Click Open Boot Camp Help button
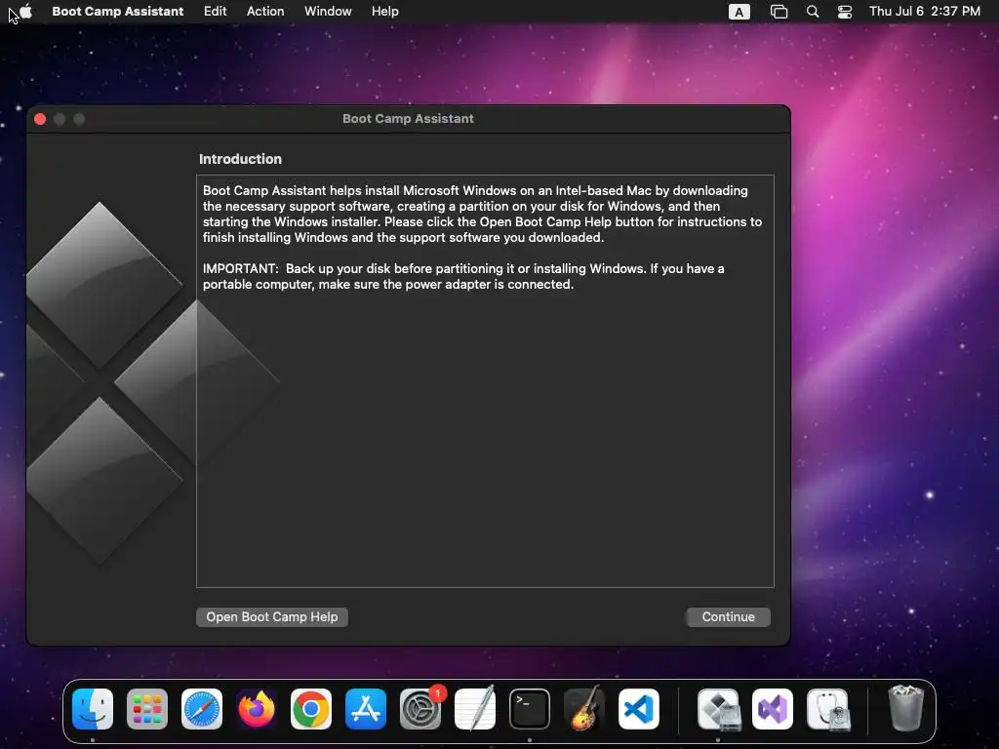Screen dimensions: 999x749 tap(272, 616)
